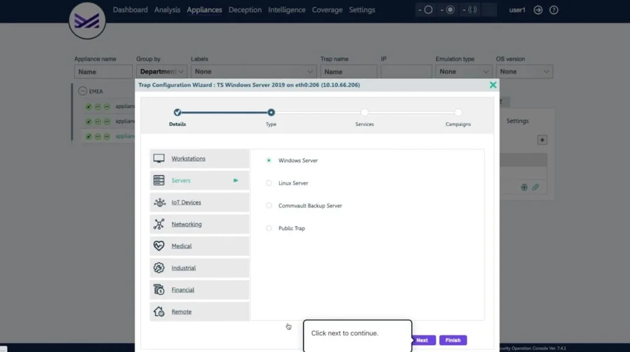Screen dimensions: 630x352
Task: Click the IoT Devices icon
Action: [159, 202]
